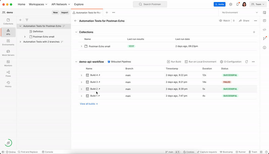Collapse the demo-api-workflow section
Image resolution: width=269 pixels, height=154 pixels.
[x=76, y=62]
